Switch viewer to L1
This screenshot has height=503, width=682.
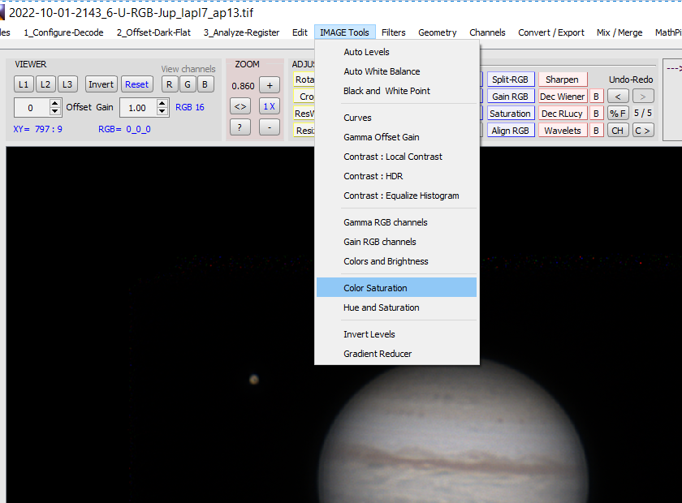click(24, 84)
